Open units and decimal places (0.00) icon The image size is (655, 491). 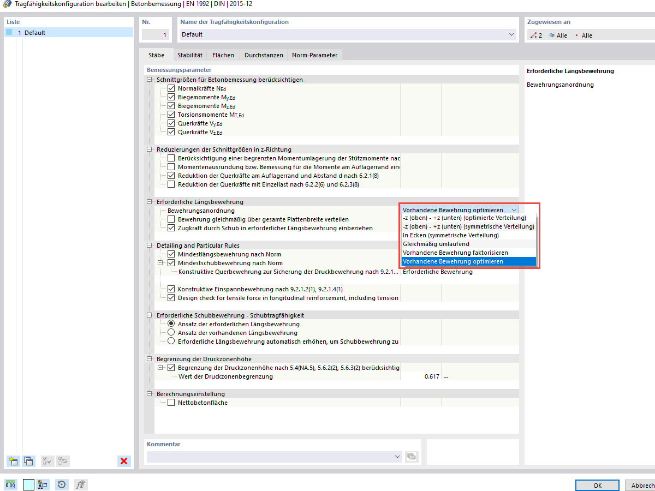click(10, 484)
